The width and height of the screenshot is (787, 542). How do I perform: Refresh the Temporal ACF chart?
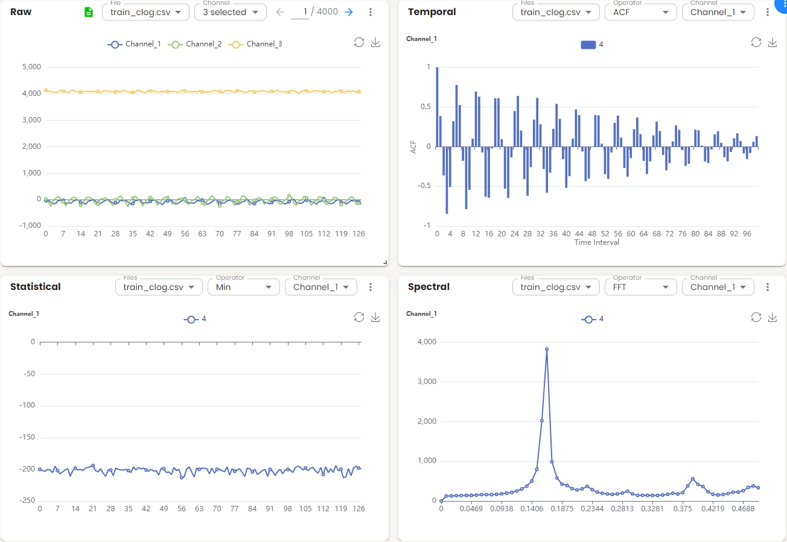point(756,42)
